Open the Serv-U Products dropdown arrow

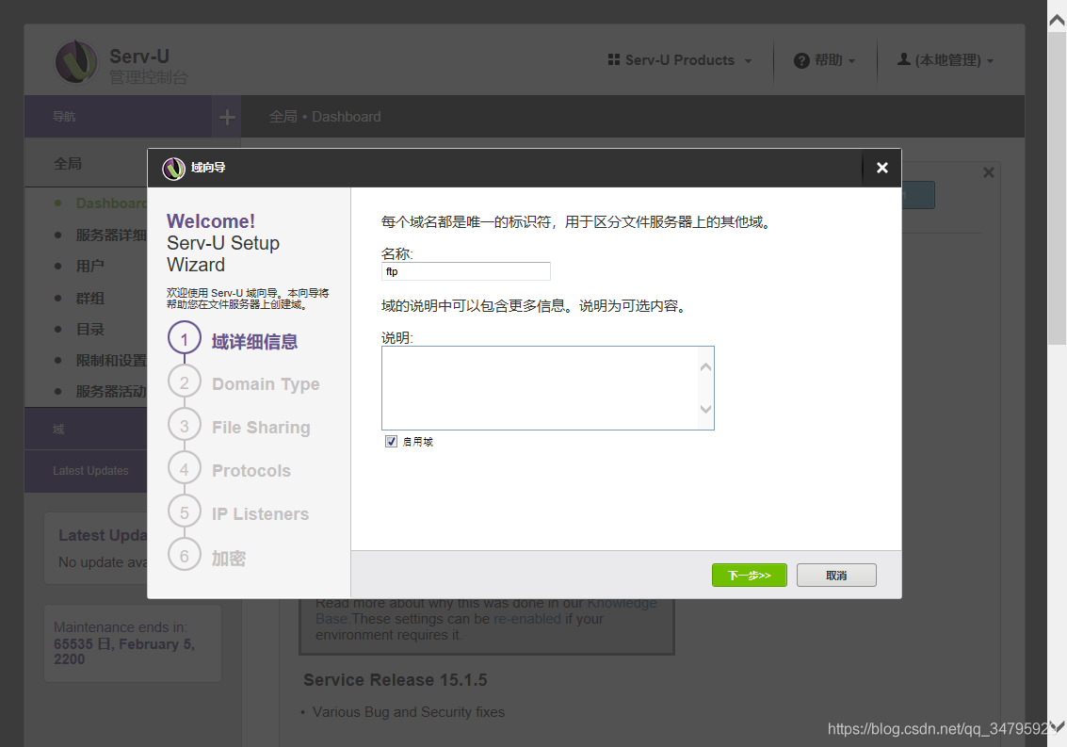click(748, 61)
